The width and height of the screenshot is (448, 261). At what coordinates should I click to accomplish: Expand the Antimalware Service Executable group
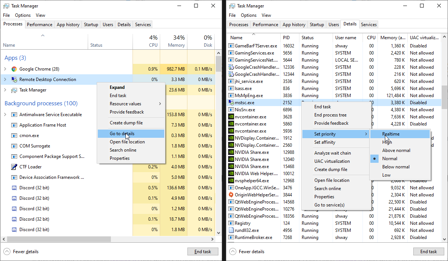[5, 115]
